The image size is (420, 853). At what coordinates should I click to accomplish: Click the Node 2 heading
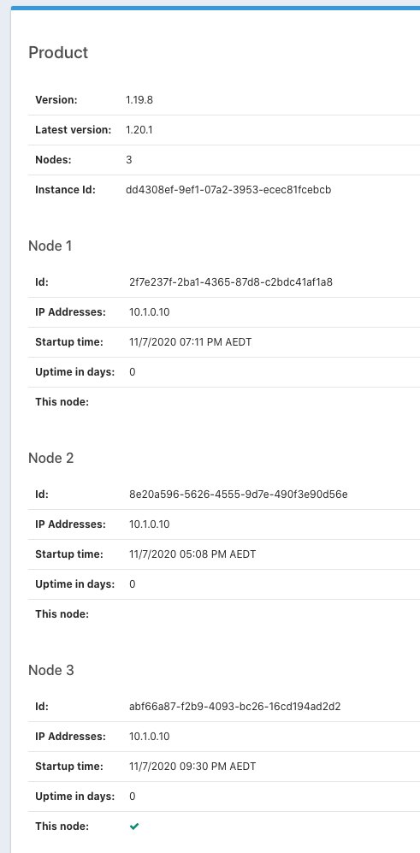click(50, 458)
